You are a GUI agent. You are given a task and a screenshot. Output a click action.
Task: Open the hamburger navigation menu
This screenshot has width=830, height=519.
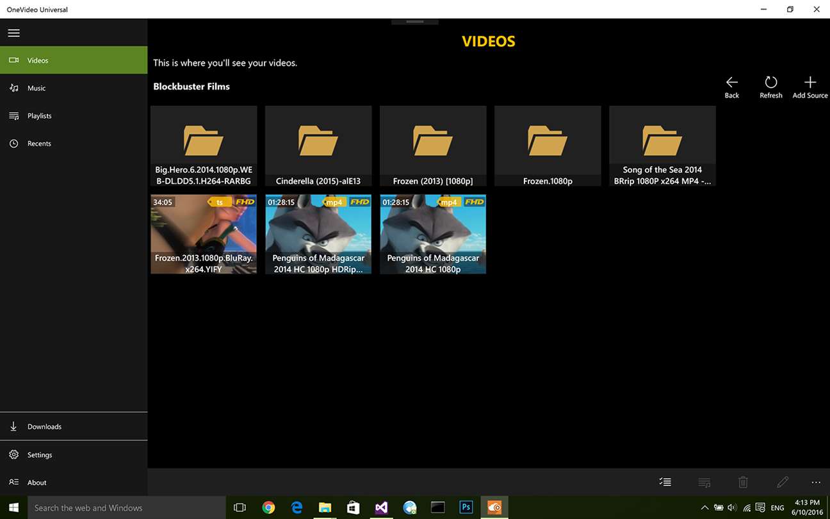click(x=13, y=33)
